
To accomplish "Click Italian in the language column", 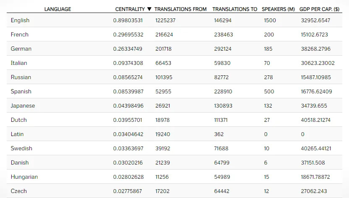I will tap(19, 63).
